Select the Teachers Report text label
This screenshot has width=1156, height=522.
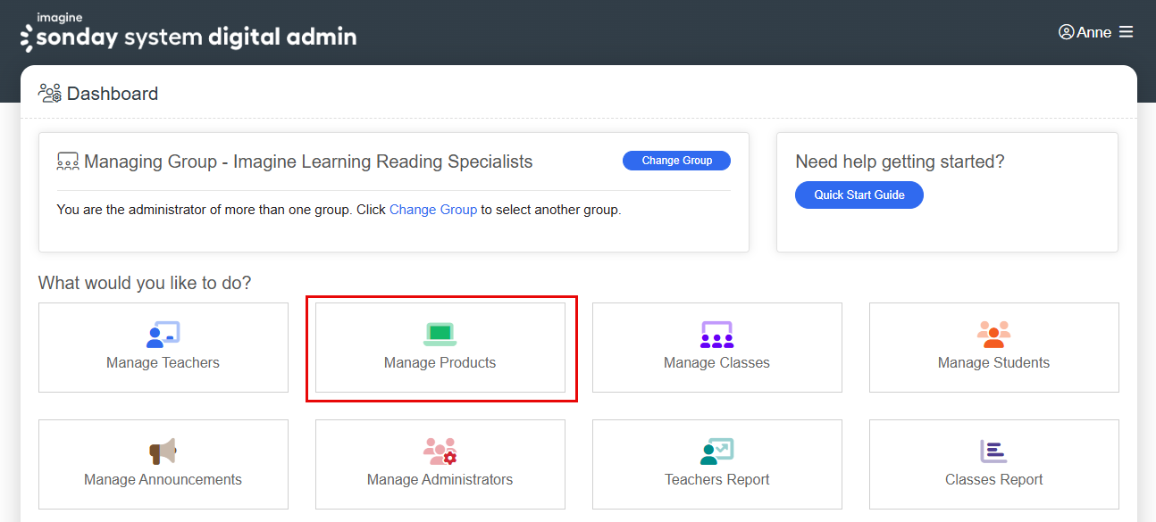pos(716,479)
